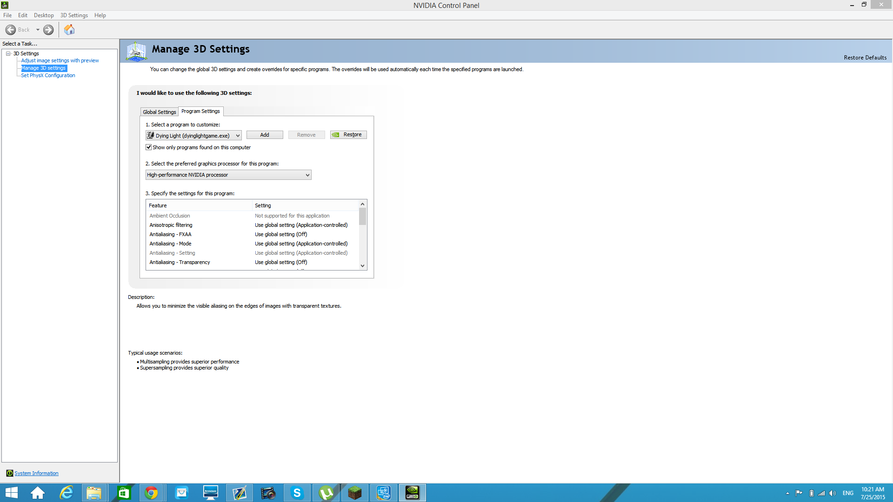
Task: Select the Antialiasing - FXAA row
Action: 170,234
